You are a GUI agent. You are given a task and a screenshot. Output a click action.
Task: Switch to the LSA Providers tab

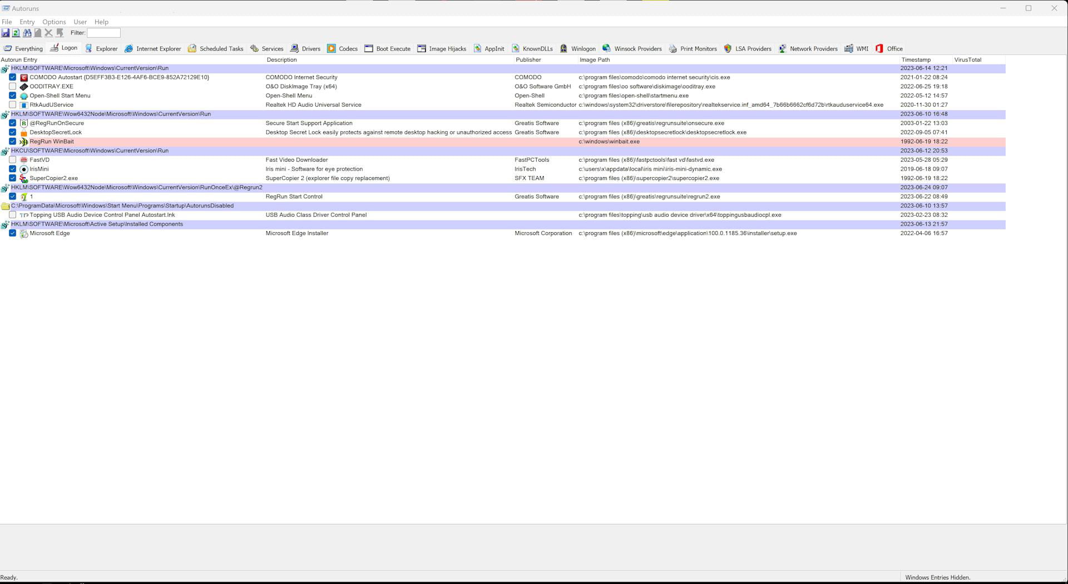coord(747,48)
